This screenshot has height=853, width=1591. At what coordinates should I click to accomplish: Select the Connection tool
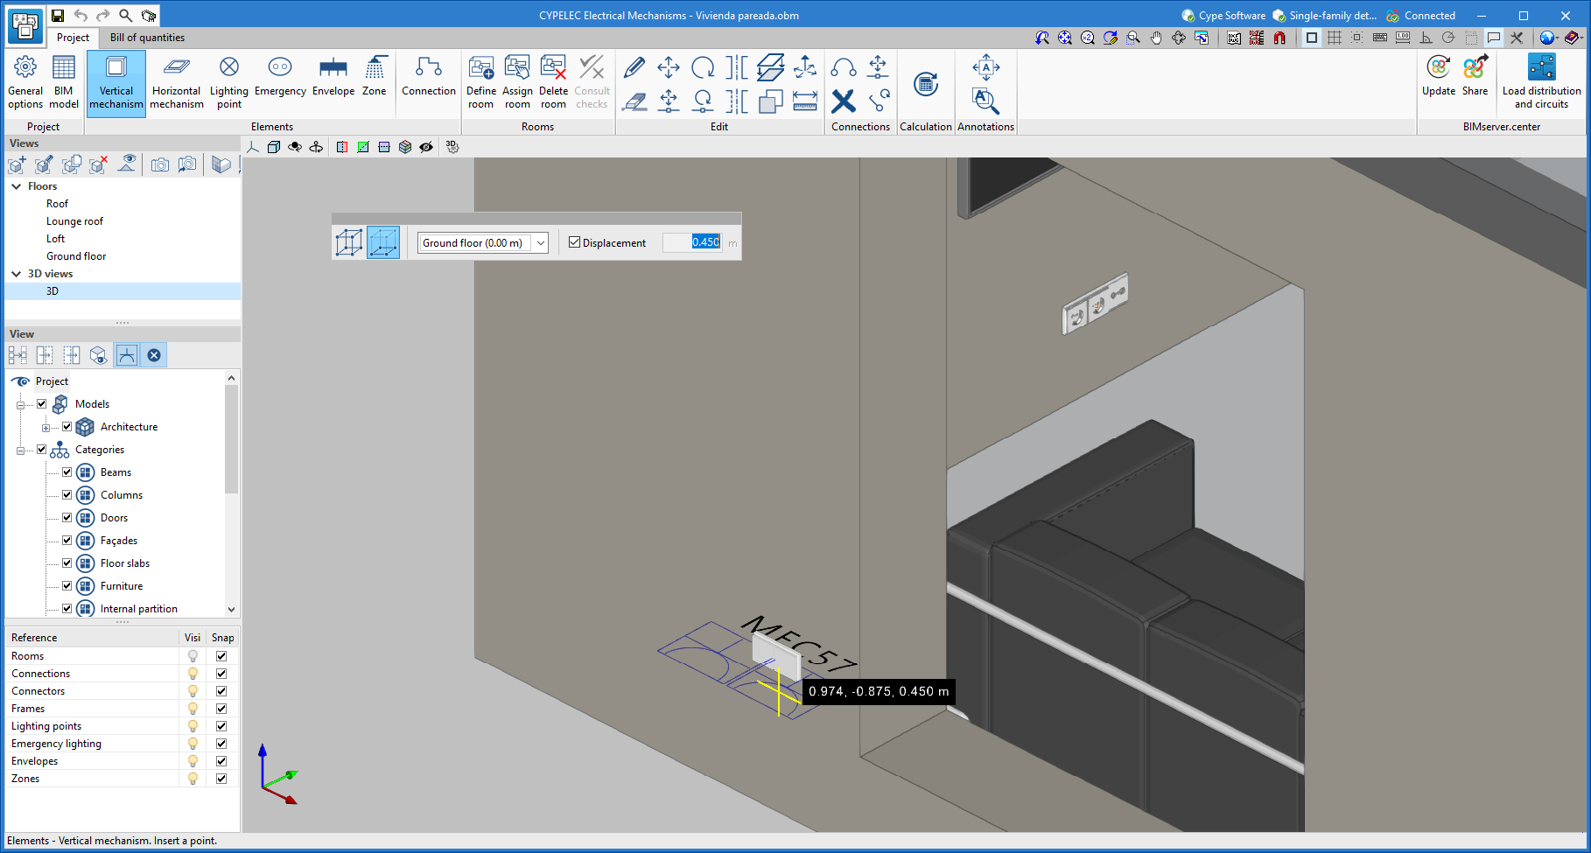[x=428, y=77]
